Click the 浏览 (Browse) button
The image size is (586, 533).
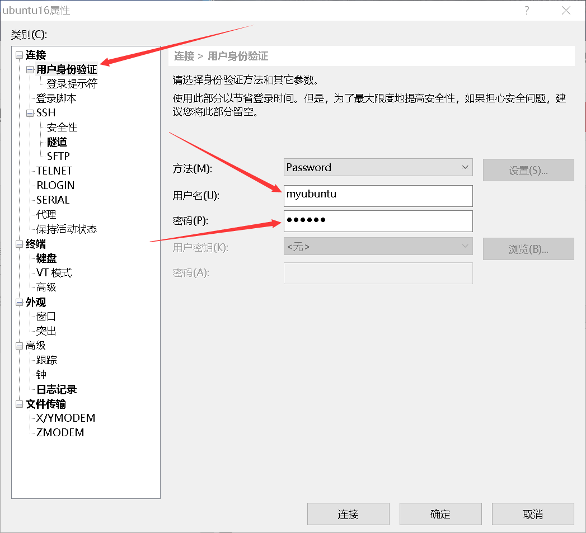(x=527, y=249)
